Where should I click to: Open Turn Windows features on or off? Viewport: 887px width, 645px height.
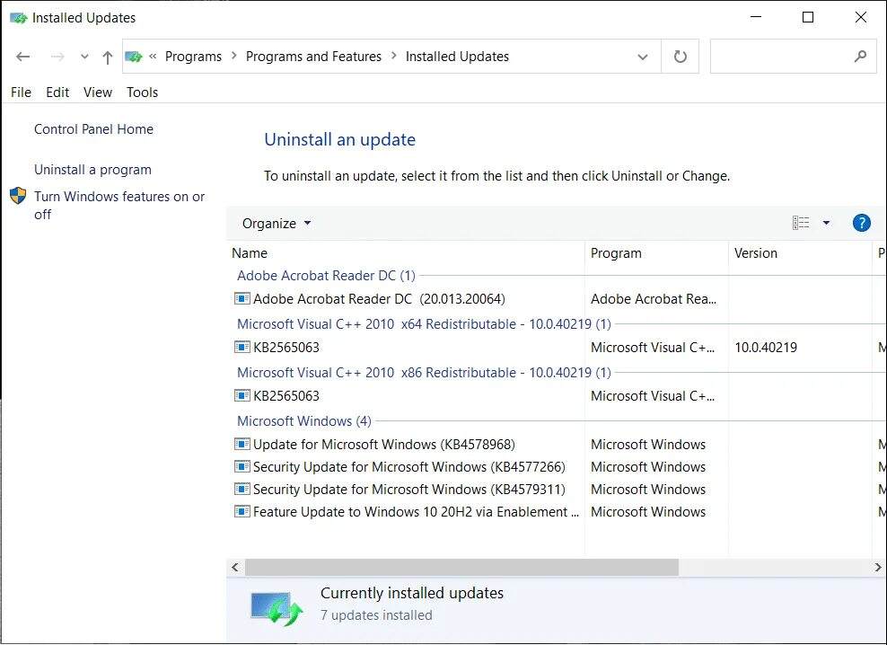point(119,206)
